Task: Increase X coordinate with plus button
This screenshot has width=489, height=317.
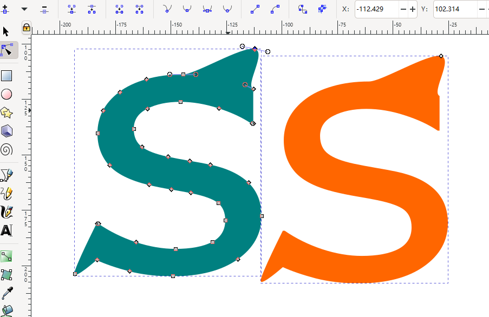Action: 413,9
